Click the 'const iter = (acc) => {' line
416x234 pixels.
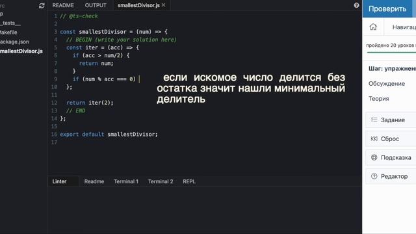[103, 47]
